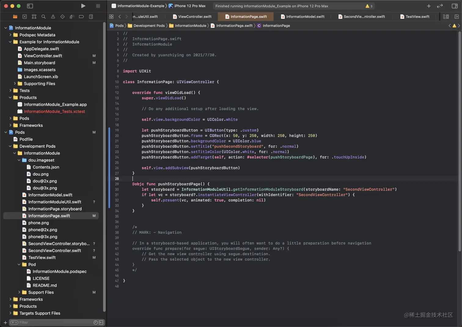Open Pods in the jump bar
The image size is (462, 327).
[117, 26]
